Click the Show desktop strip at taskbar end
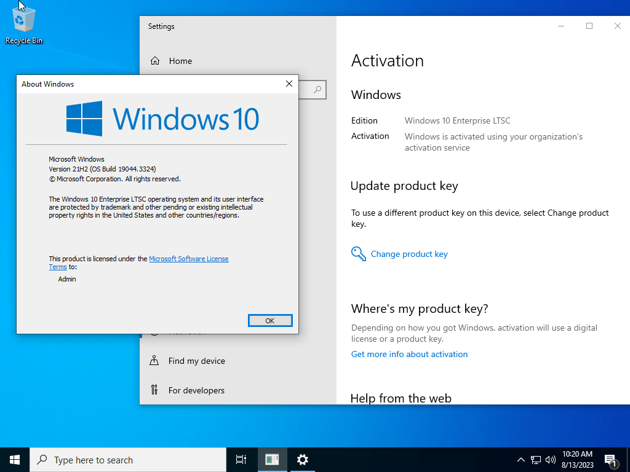Viewport: 630px width, 472px height. coord(628,460)
